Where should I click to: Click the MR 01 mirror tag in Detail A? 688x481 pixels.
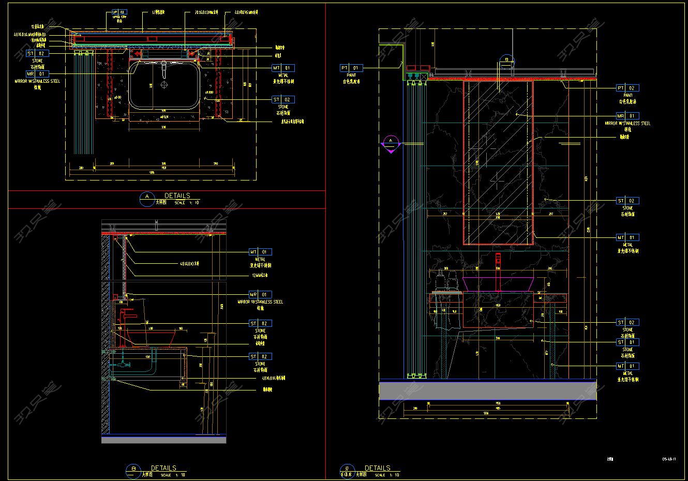click(x=37, y=74)
